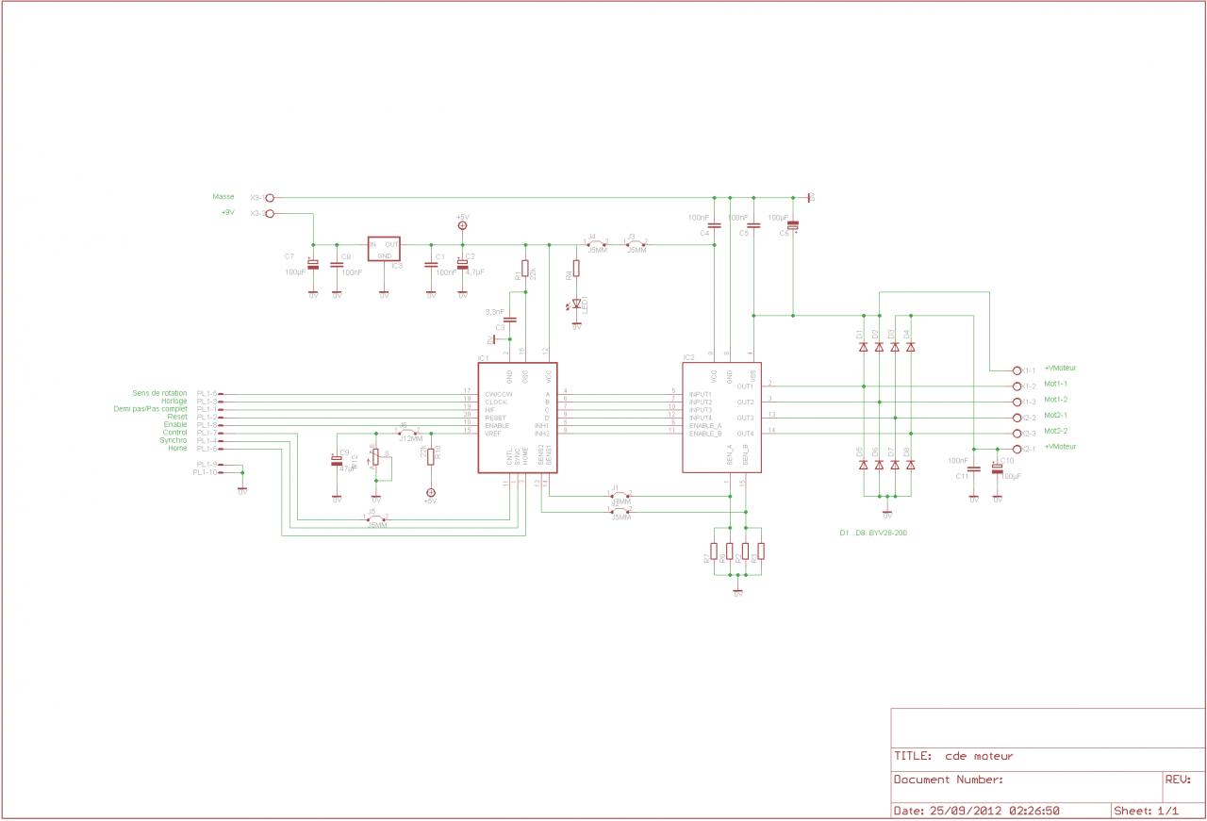Click capacitor C11 100nF
This screenshot has height=821, width=1207.
(973, 468)
